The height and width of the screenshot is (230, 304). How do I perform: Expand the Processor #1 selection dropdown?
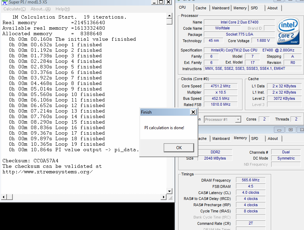[x=238, y=119]
